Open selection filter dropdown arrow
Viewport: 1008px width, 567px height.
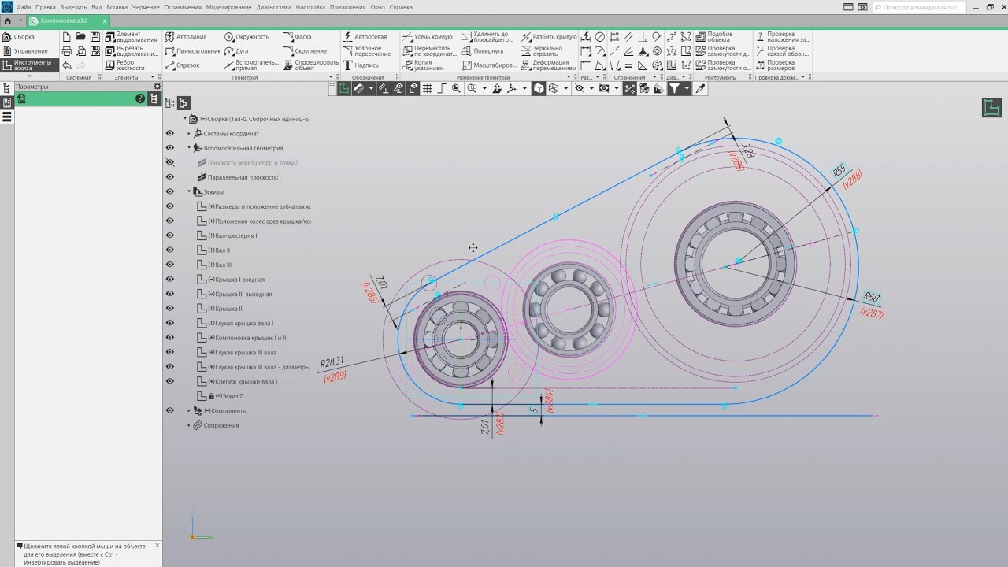tap(687, 89)
